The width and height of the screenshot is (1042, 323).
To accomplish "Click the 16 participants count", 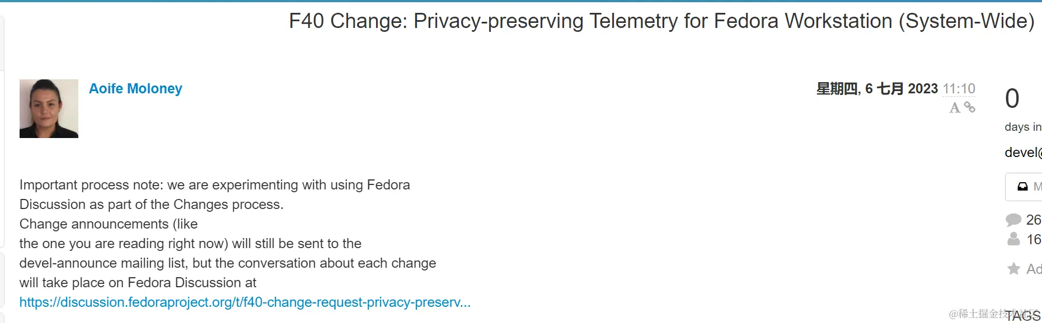I will click(x=1033, y=240).
